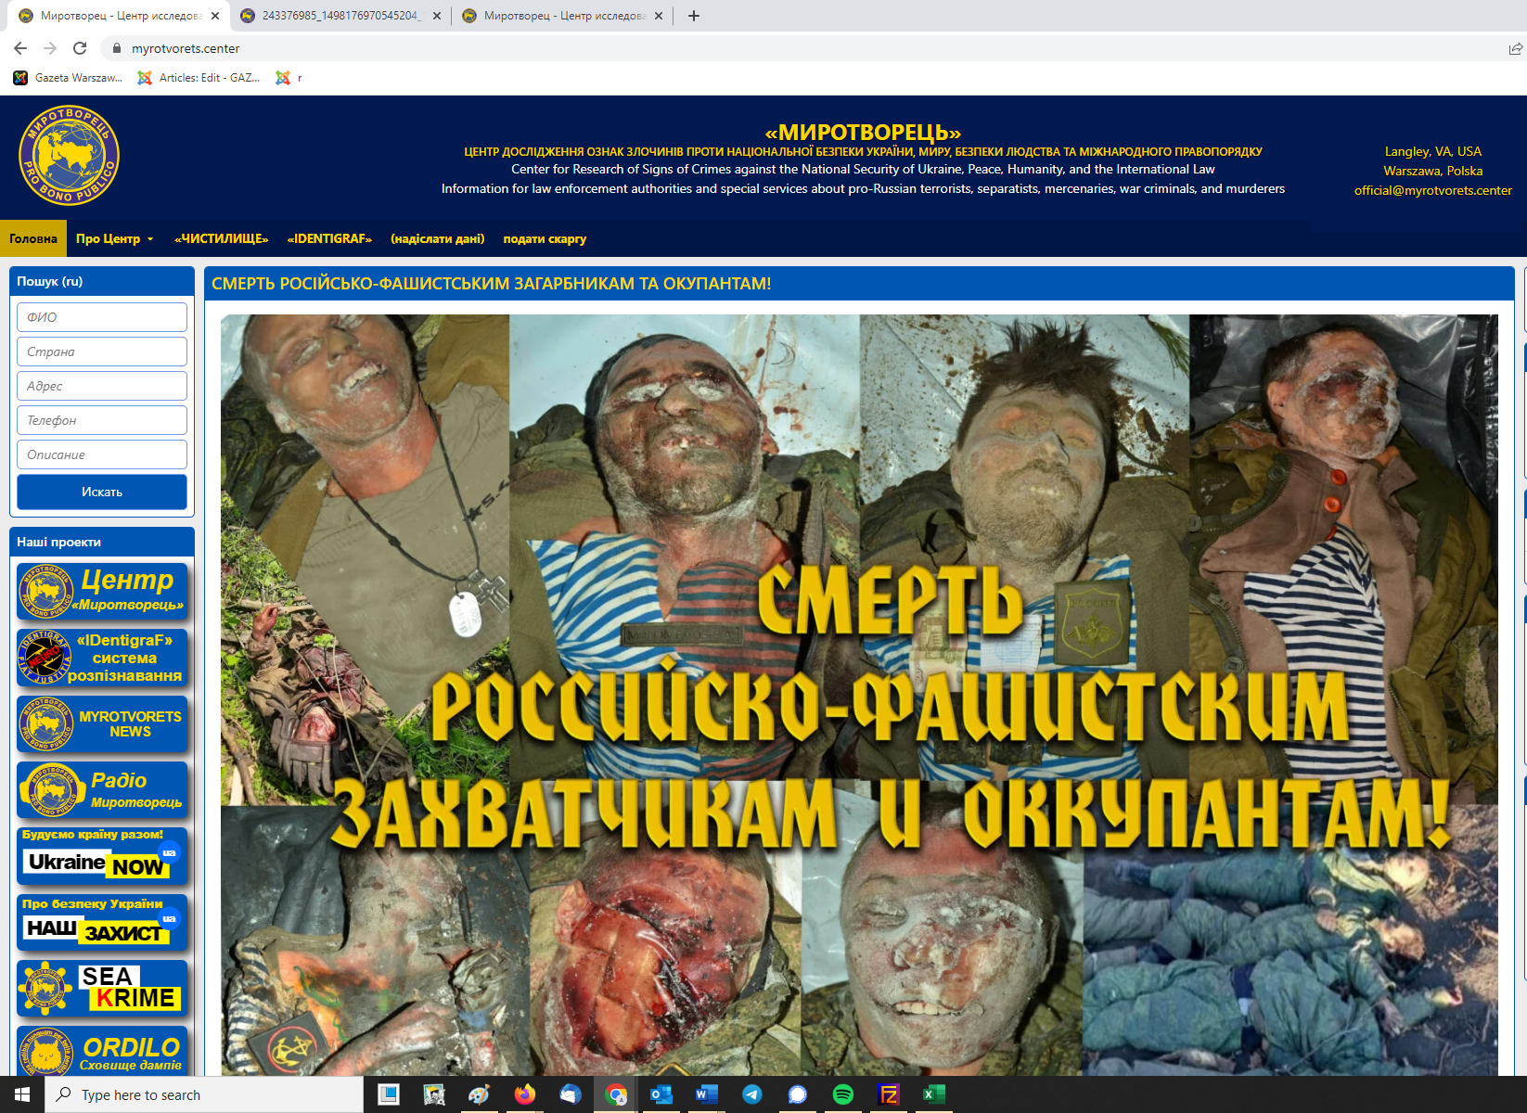Open the «Ukraine NOW» project banner

102,856
